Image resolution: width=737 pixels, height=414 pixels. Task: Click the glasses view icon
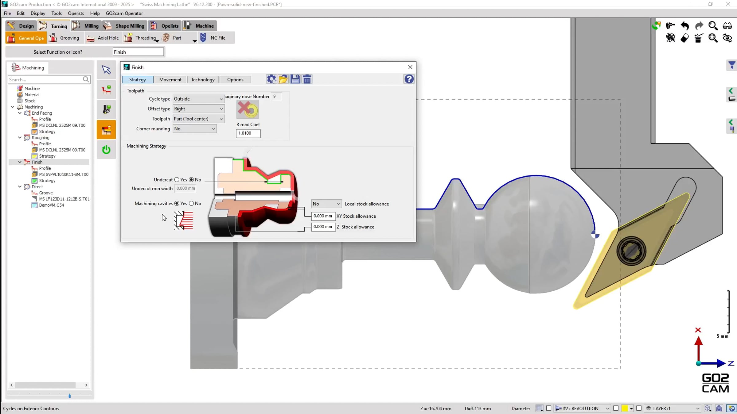pyautogui.click(x=727, y=26)
